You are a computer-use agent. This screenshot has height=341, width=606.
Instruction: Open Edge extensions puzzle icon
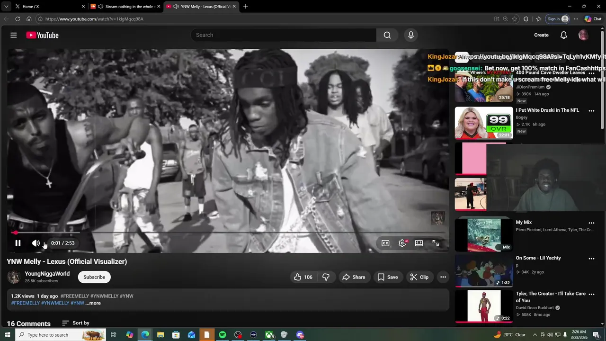[526, 19]
